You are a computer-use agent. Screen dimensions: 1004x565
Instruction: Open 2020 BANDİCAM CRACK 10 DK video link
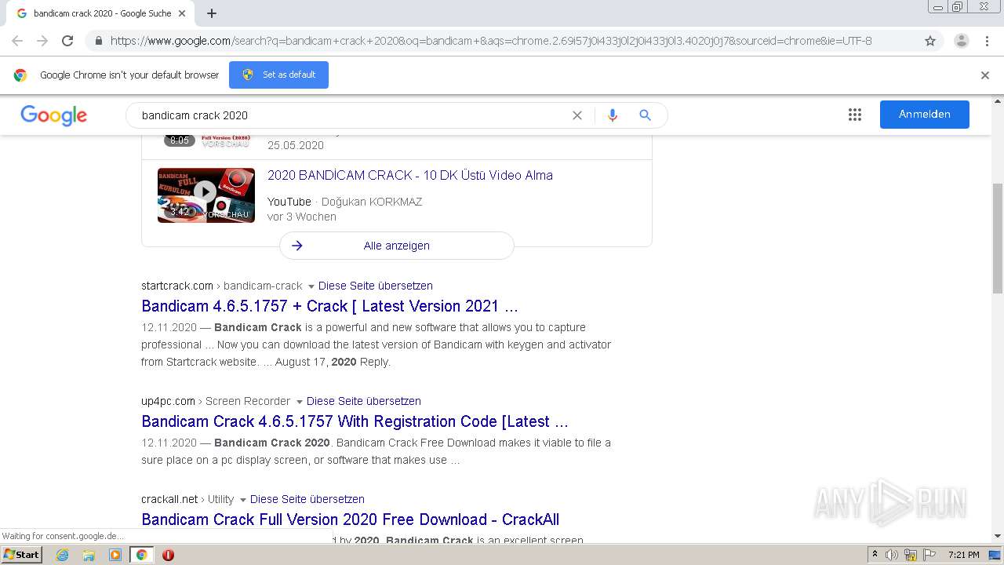tap(410, 175)
